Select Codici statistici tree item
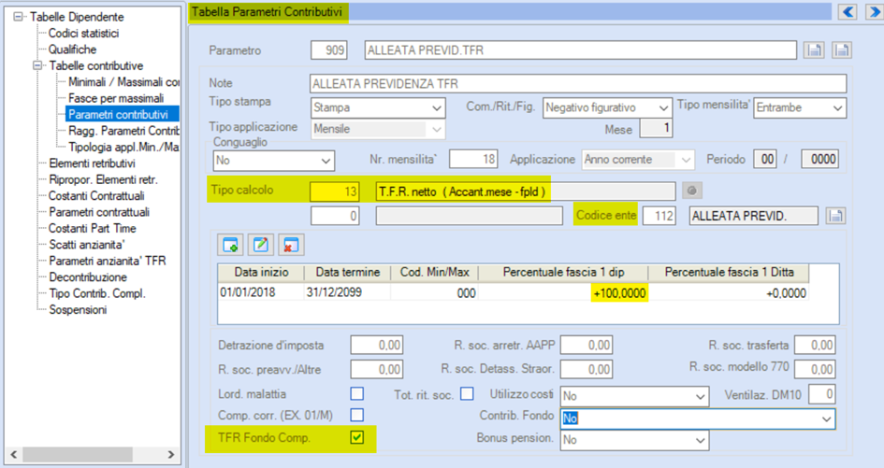The width and height of the screenshot is (884, 468). pyautogui.click(x=83, y=34)
